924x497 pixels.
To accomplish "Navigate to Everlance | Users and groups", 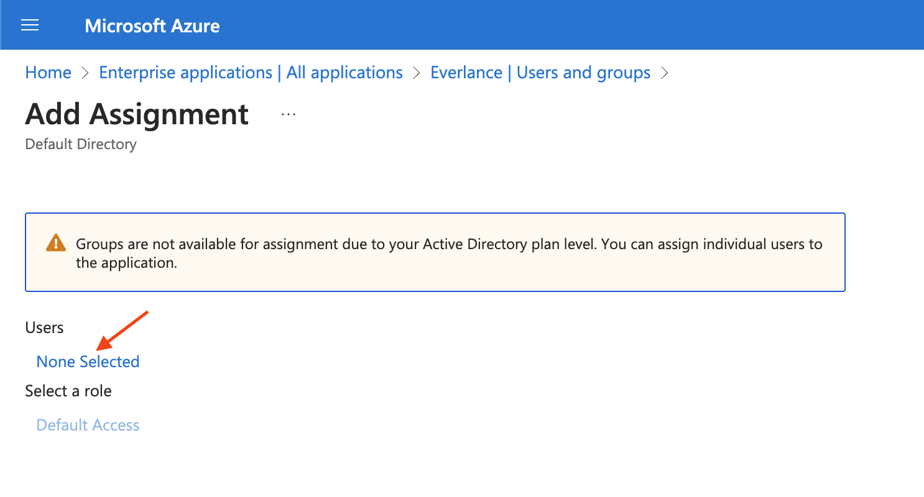I will [x=540, y=73].
